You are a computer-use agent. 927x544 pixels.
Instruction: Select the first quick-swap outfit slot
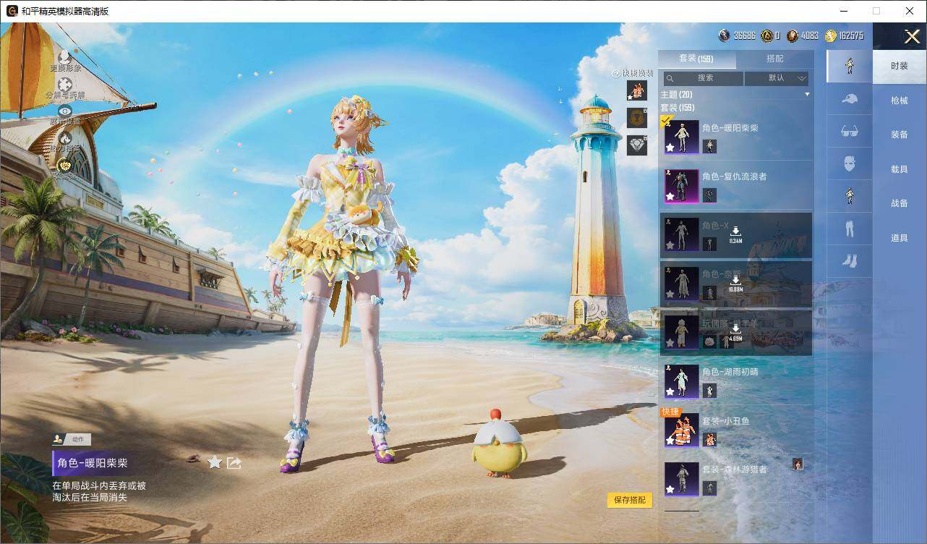tap(637, 90)
